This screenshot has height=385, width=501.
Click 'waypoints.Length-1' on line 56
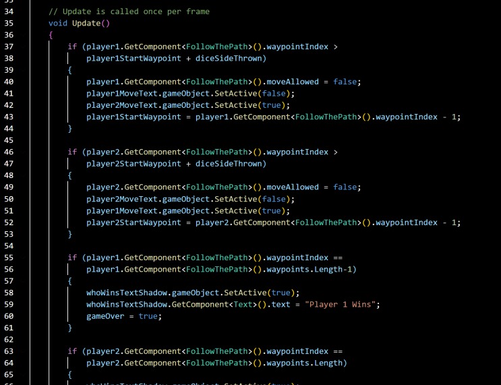pos(309,269)
